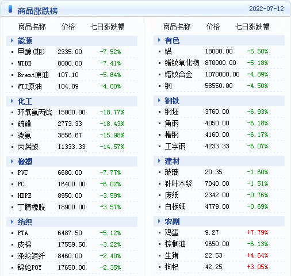Click the blue icon beside 商品涨跌榜 title

click(10, 9)
